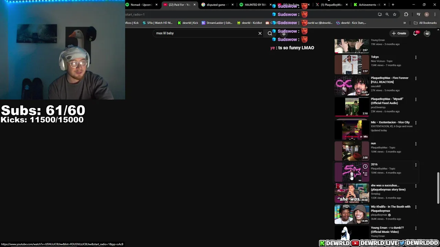Open the Vice City mix thumbnail
Image resolution: width=440 pixels, height=247 pixels.
coord(352,130)
